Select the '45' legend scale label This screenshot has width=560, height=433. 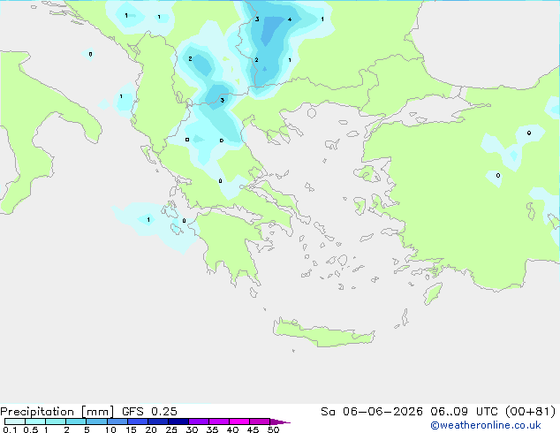click(253, 429)
